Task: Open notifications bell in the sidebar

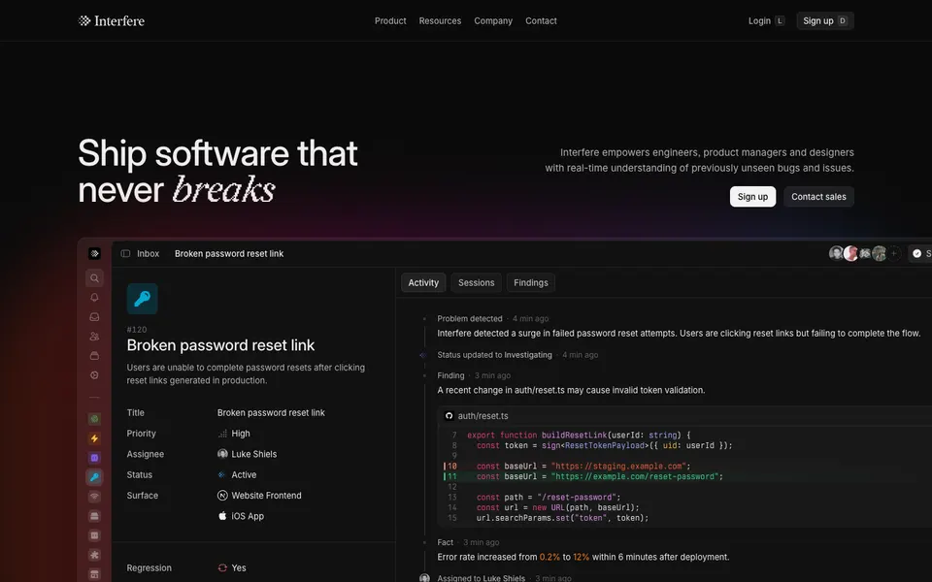Action: coord(94,298)
